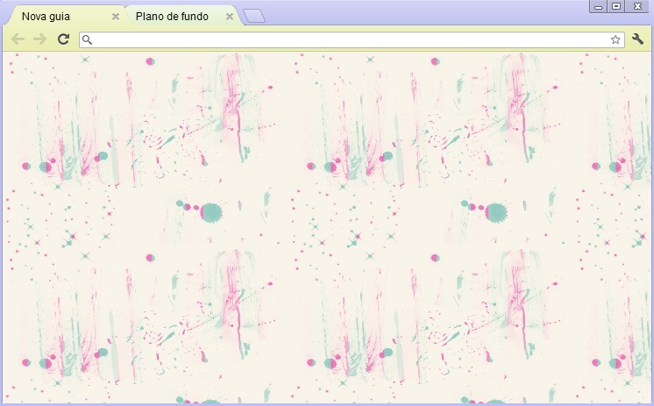Open a new tab with the new-tab button
The image size is (654, 406).
[x=254, y=17]
